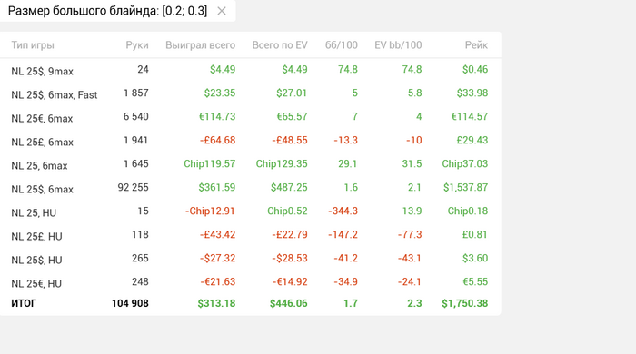Screen dimensions: 636x354
Task: Select the 'NL 25€, HU' row
Action: [250, 281]
